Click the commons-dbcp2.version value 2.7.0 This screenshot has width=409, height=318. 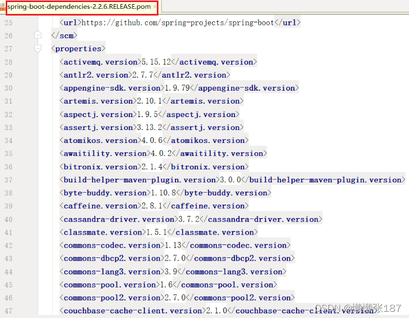[x=175, y=258]
